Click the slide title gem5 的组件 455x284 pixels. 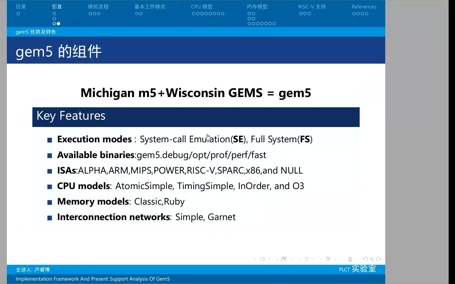click(x=58, y=51)
